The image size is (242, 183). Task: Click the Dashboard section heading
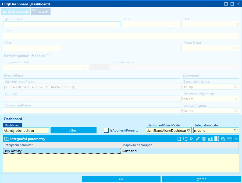(x=13, y=119)
